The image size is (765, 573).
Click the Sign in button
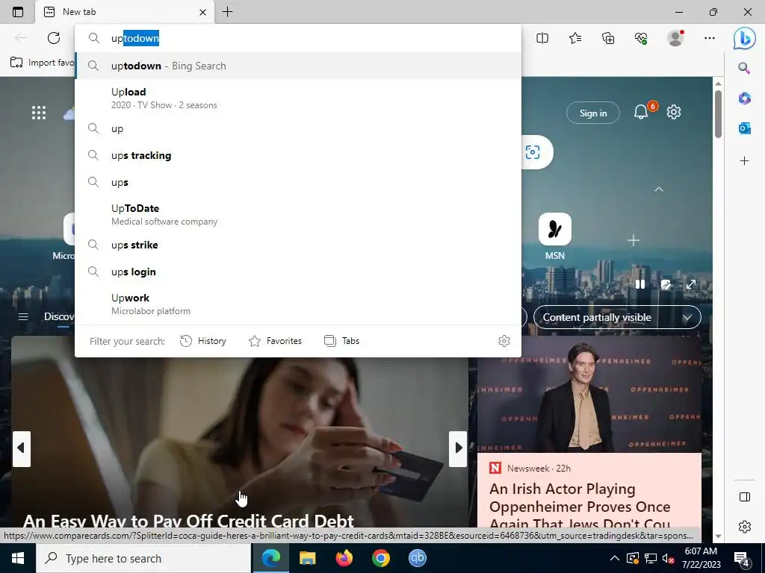coord(593,113)
